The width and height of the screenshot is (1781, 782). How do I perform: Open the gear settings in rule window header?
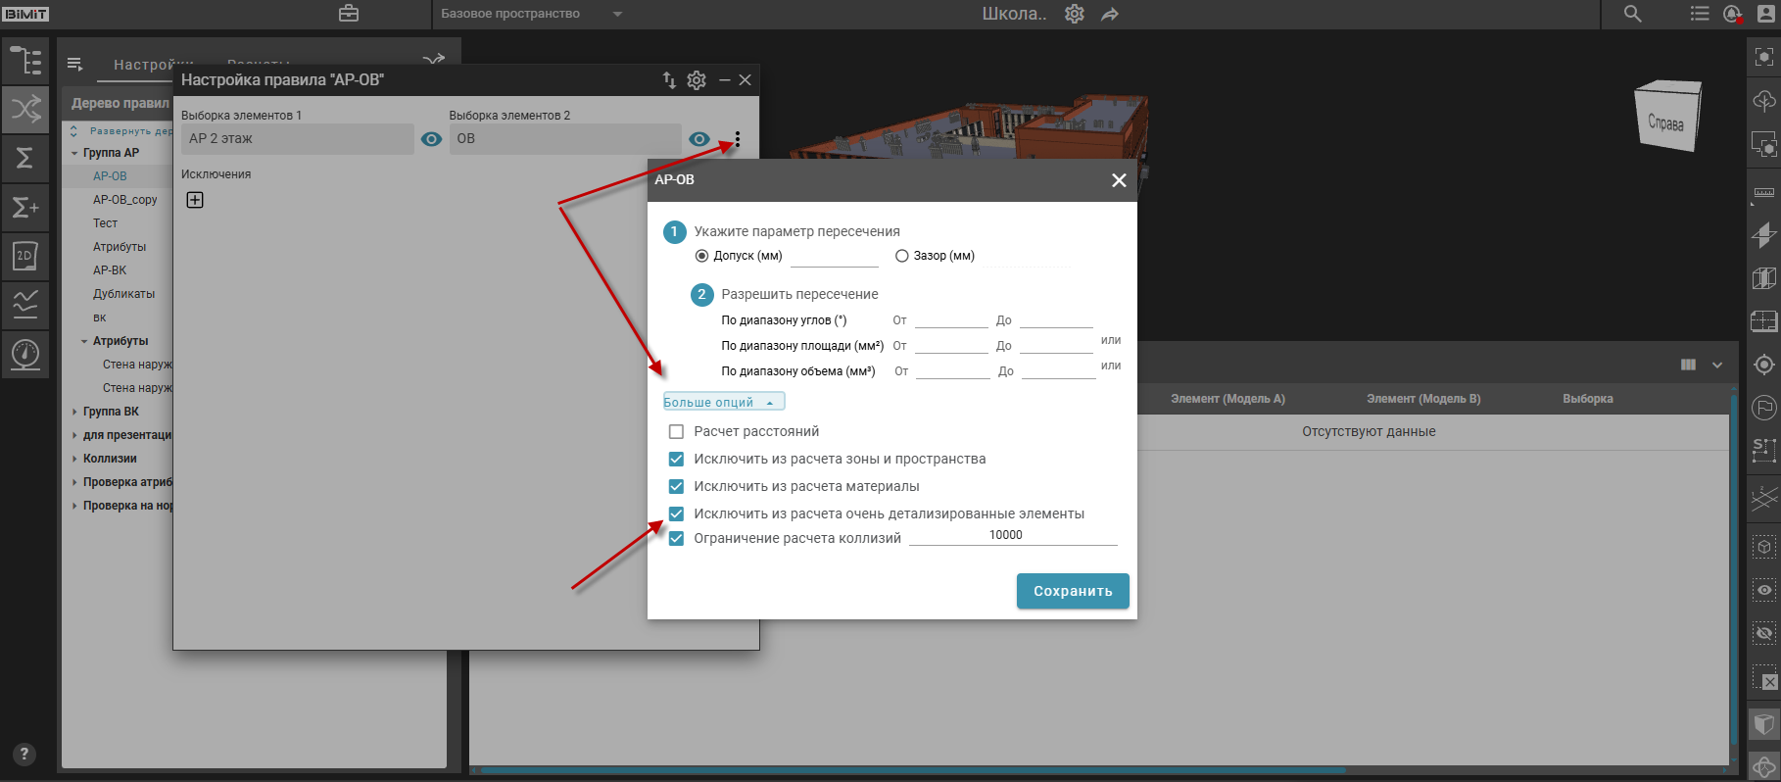pyautogui.click(x=697, y=80)
